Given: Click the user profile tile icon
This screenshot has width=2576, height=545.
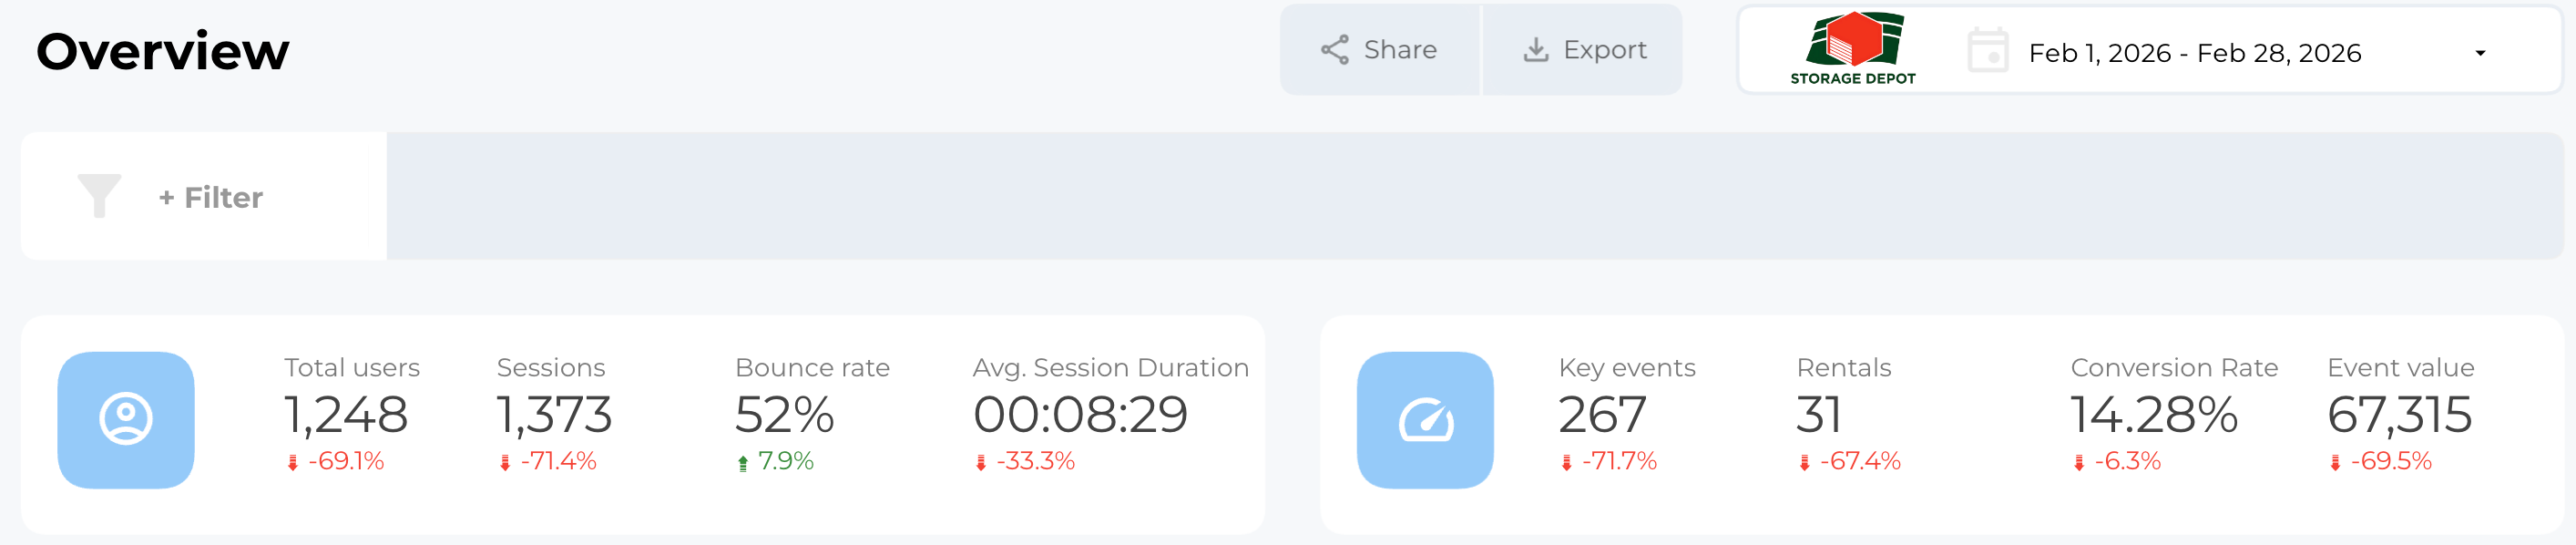Looking at the screenshot, I should click(x=126, y=420).
